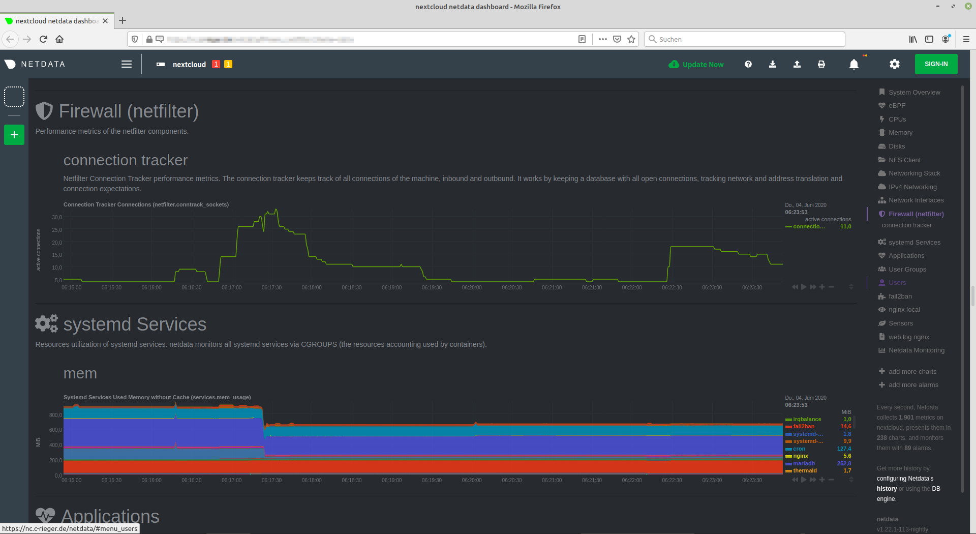Viewport: 976px width, 534px height.
Task: Open Applications sidebar entry
Action: coord(902,256)
